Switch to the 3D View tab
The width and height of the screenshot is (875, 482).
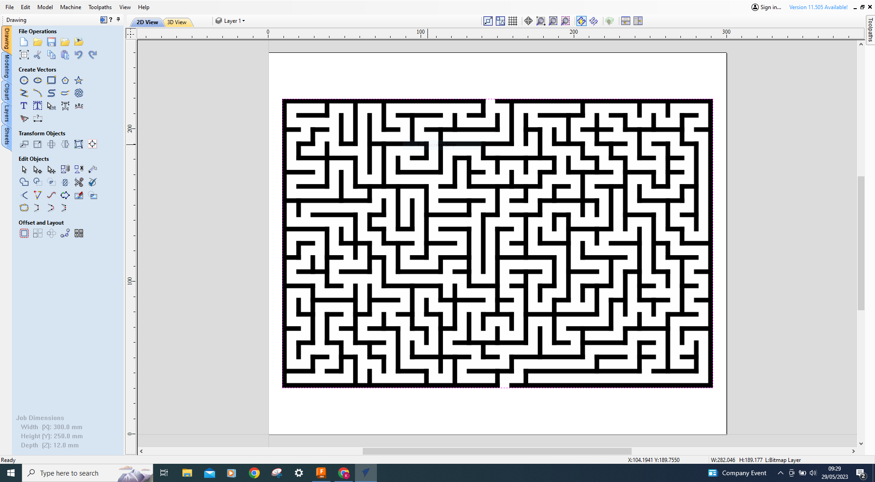[177, 22]
